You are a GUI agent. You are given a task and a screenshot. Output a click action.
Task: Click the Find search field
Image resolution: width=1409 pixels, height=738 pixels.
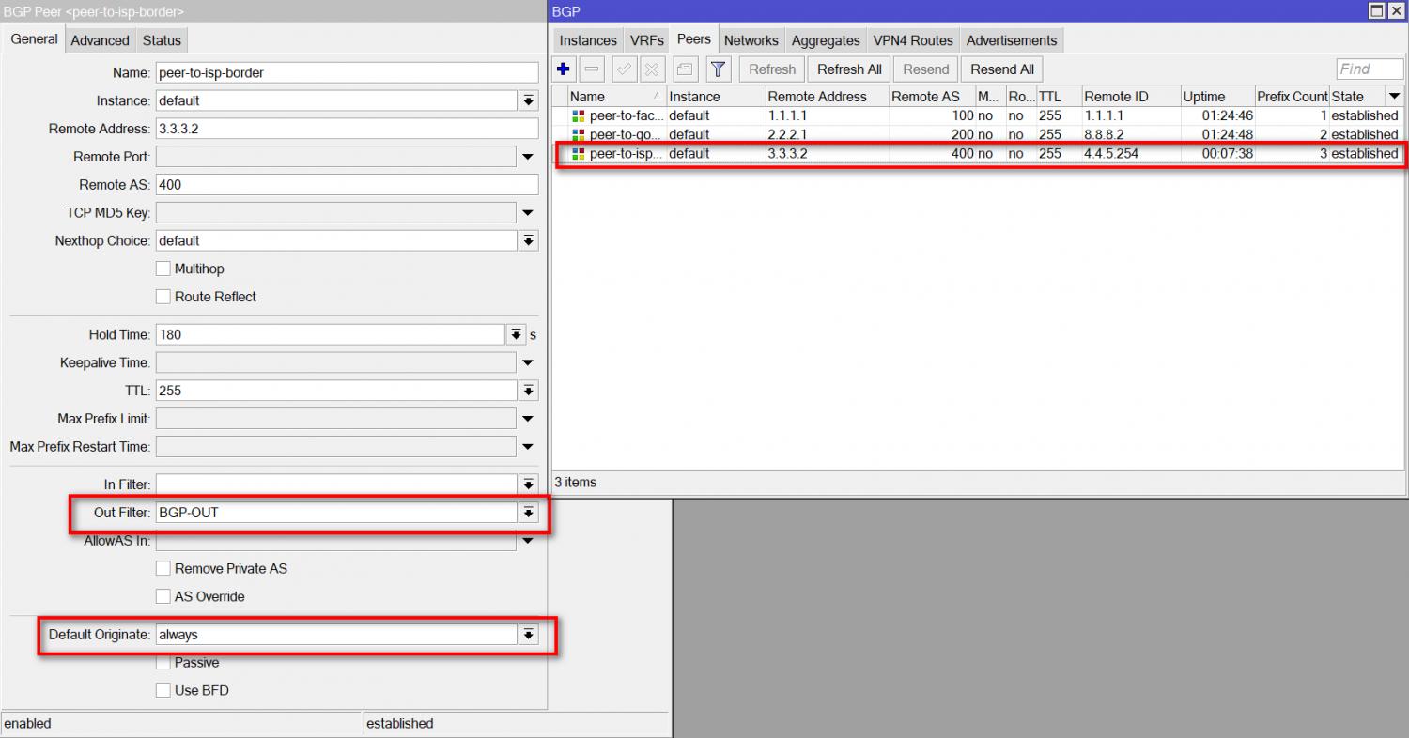(x=1369, y=69)
